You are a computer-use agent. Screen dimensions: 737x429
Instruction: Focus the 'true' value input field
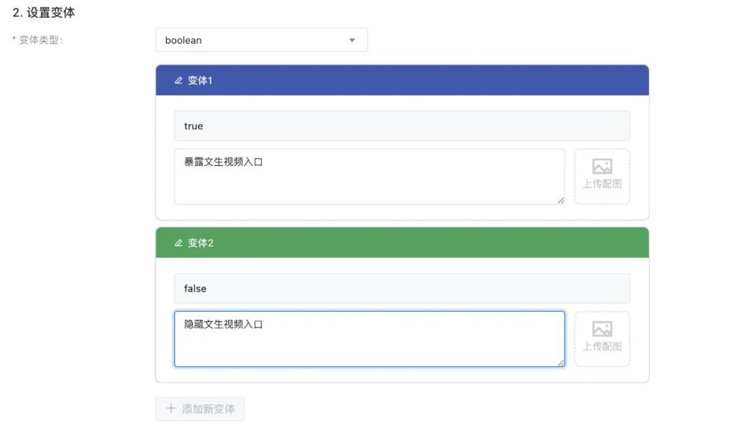[x=403, y=126]
